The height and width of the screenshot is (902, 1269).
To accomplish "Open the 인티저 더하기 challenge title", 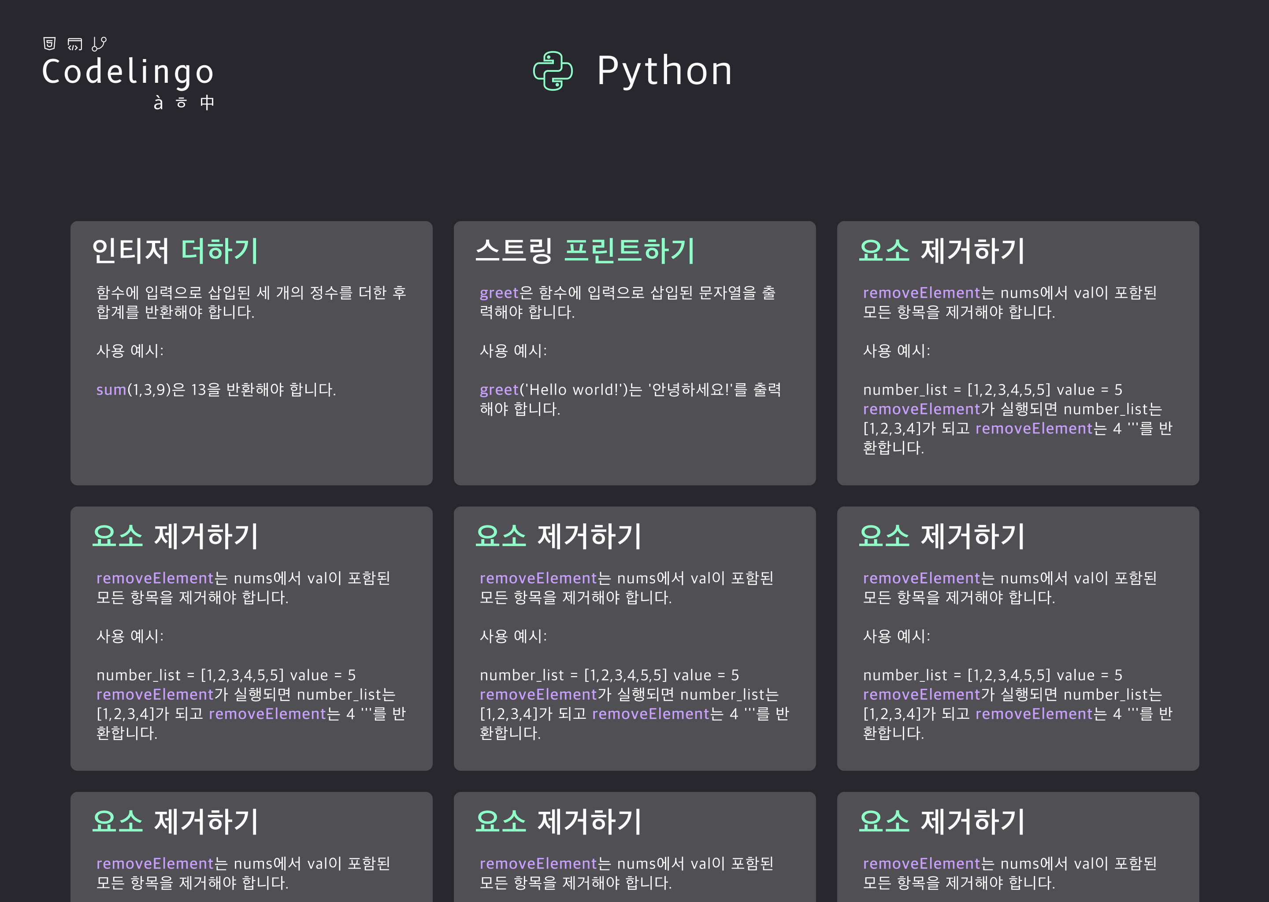I will click(175, 251).
